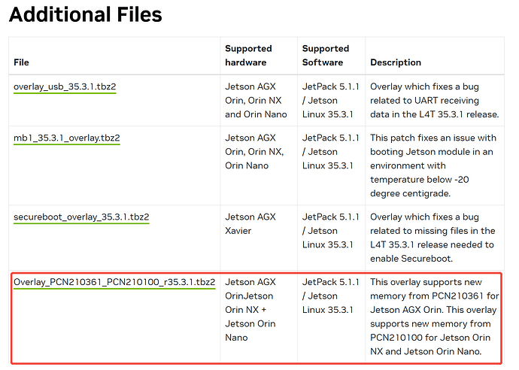Click the JetPack 5.1.1 cell in overlay_usb row
Viewport: 519px width, 370px height.
coord(331,100)
